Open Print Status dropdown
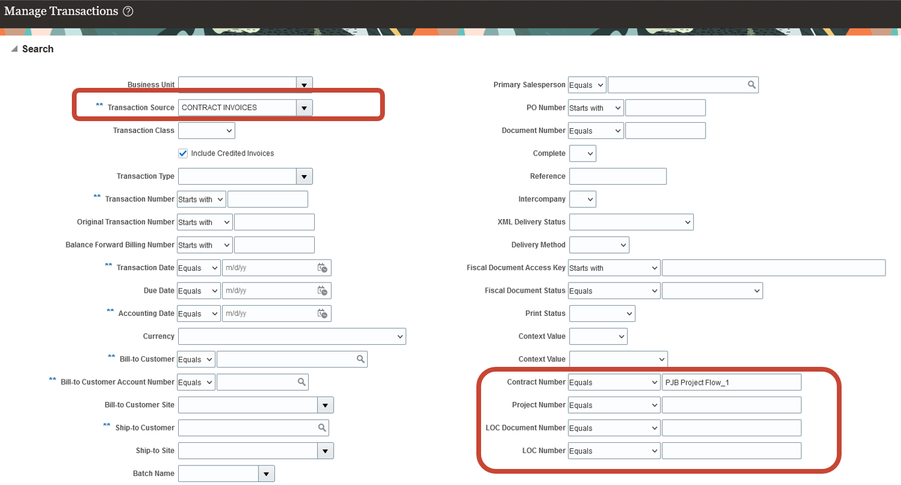The height and width of the screenshot is (485, 901). pos(602,313)
